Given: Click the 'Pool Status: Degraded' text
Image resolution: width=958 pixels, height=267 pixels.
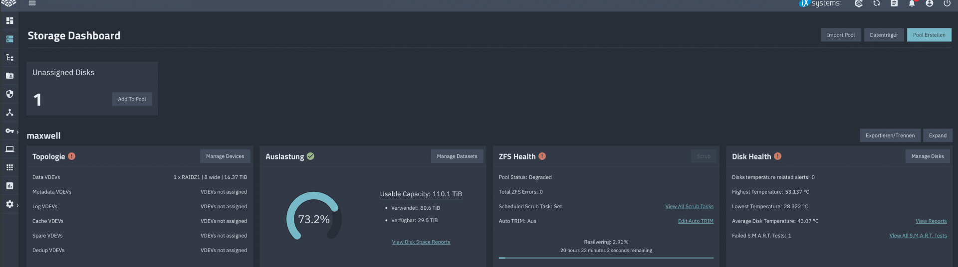Looking at the screenshot, I should pyautogui.click(x=525, y=177).
